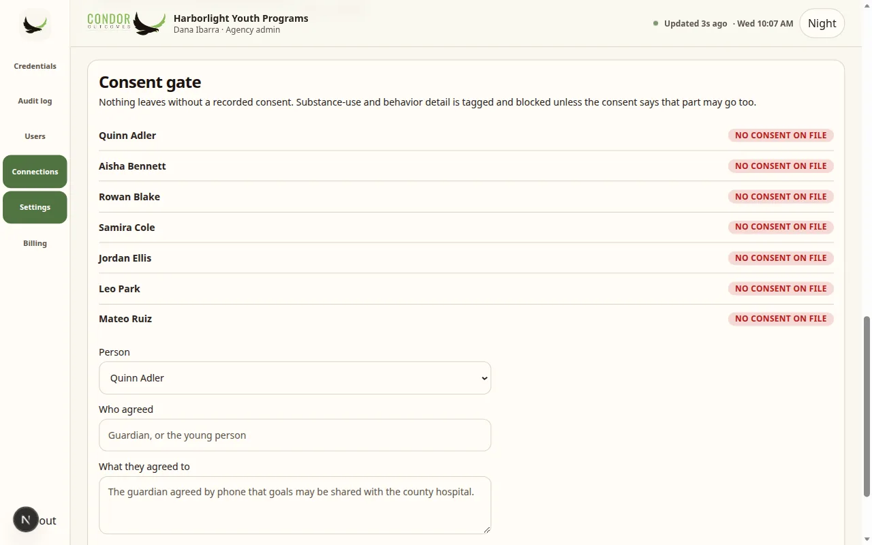Click the Nothing leaves without a recorded consent description
The image size is (872, 545).
(x=427, y=102)
